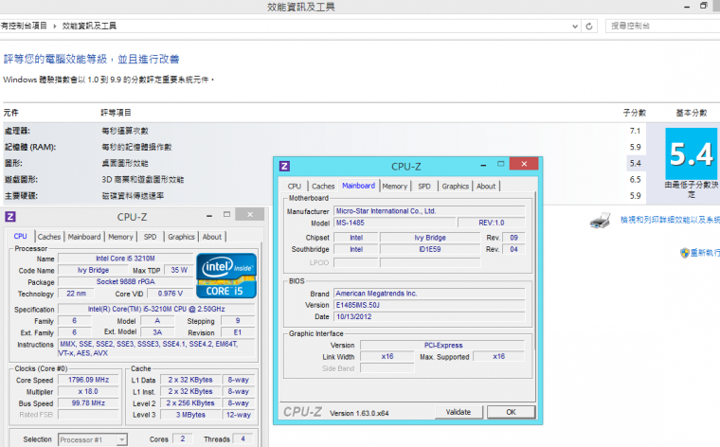The image size is (720, 447).
Task: Click the ID1E59 southbridge value
Action: pyautogui.click(x=430, y=249)
